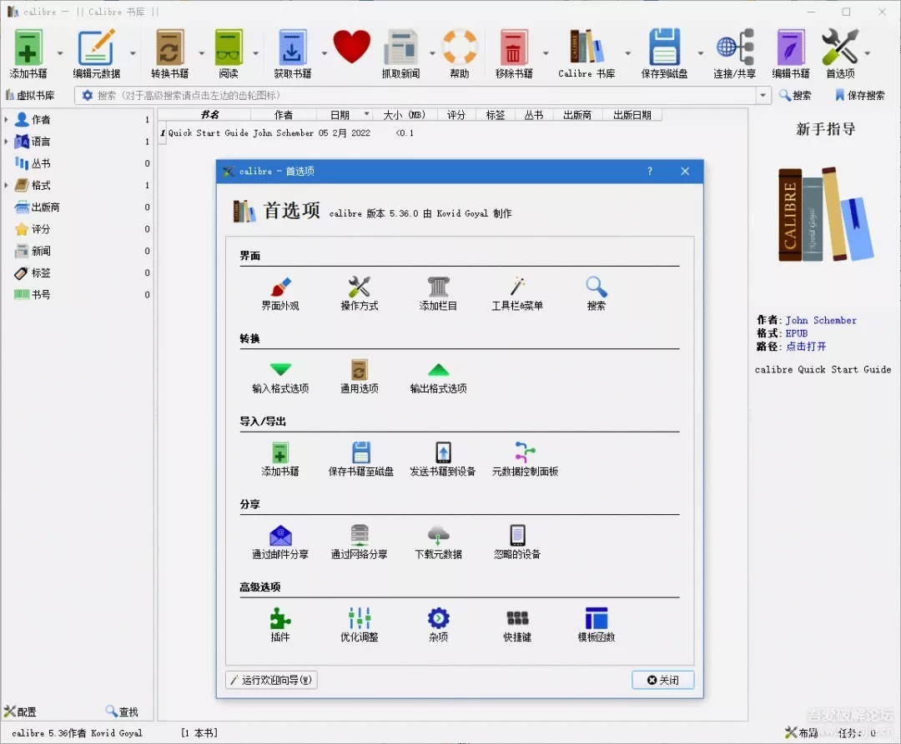Open 通过邮件分享 settings
The image size is (901, 744).
pyautogui.click(x=280, y=542)
